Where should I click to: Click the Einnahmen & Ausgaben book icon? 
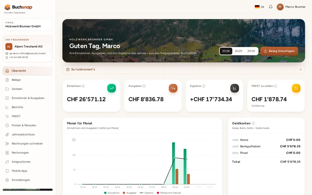tap(7, 98)
